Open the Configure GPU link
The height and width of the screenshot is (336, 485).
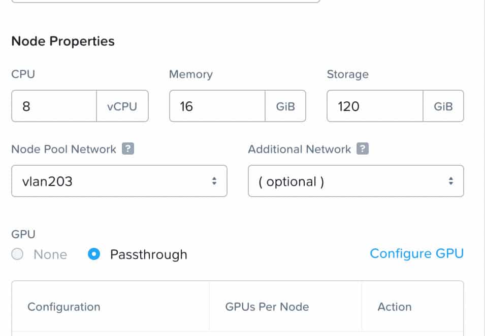tap(416, 253)
